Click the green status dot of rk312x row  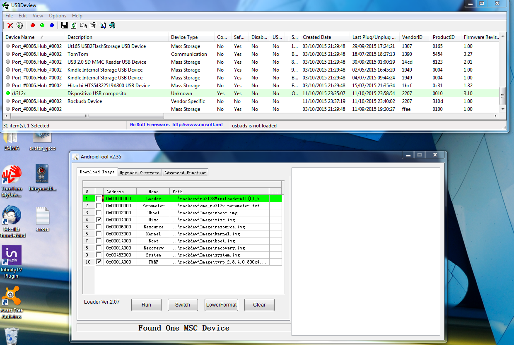click(x=8, y=93)
